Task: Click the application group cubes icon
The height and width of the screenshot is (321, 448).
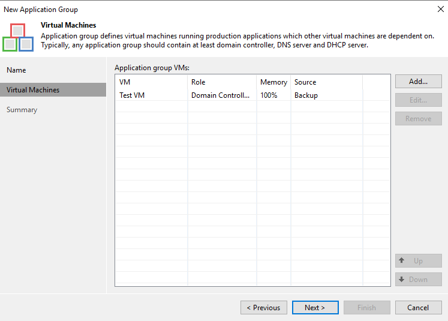Action: pos(18,37)
